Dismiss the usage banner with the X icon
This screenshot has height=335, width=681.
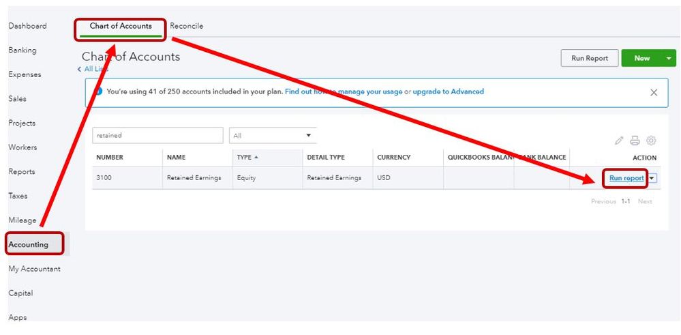tap(654, 93)
